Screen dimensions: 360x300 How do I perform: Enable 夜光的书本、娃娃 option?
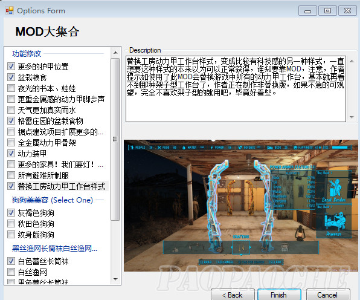point(11,88)
